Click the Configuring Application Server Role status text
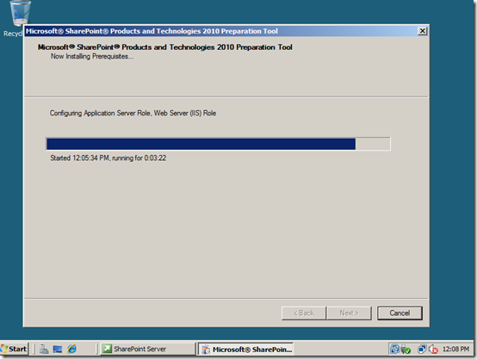Image resolution: width=477 pixels, height=359 pixels. pyautogui.click(x=133, y=113)
